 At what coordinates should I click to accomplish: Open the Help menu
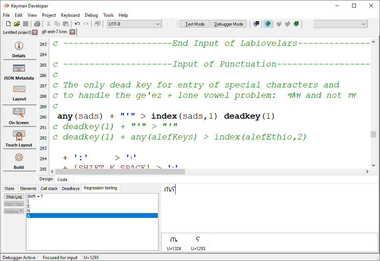[123, 15]
